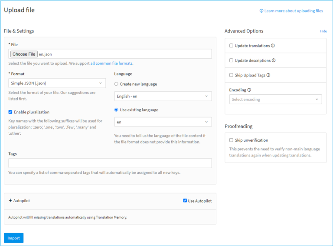
Task: Disable the Enable pluralization checkbox
Action: tap(10, 112)
